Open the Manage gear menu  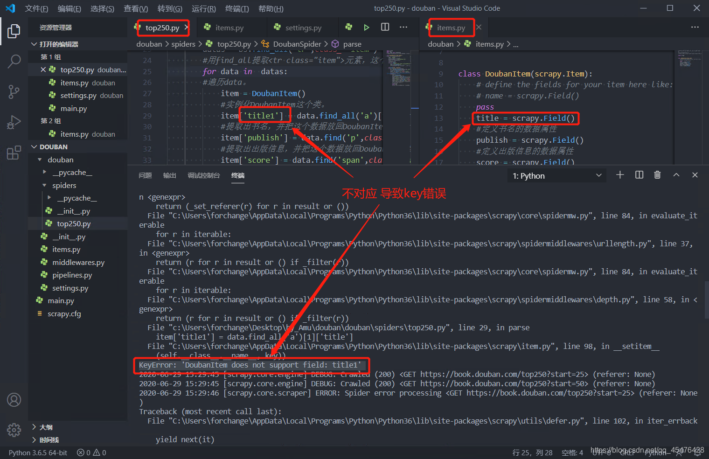tap(14, 430)
